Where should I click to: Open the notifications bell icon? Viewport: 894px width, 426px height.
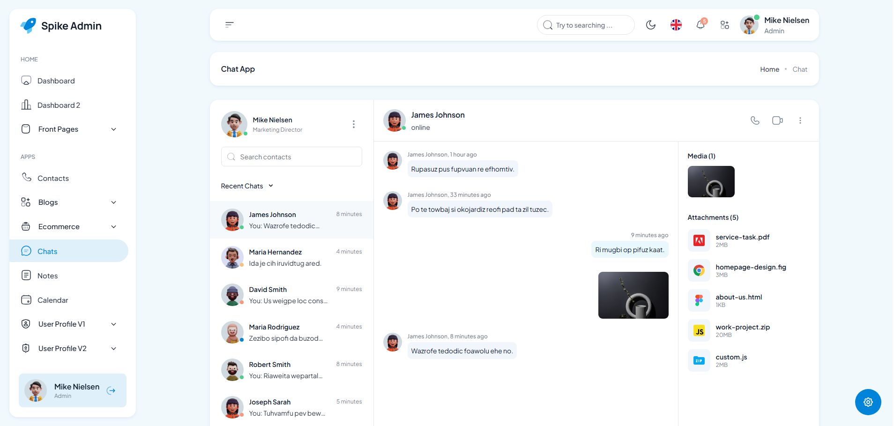click(x=700, y=25)
